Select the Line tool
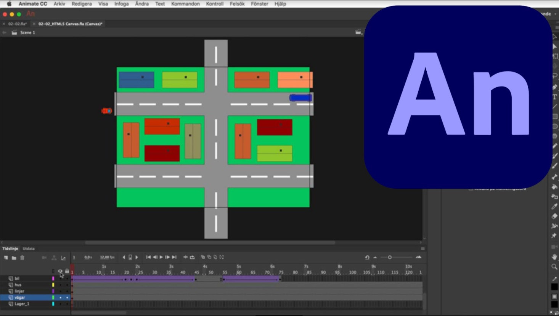Image resolution: width=559 pixels, height=316 pixels. pyautogui.click(x=555, y=107)
